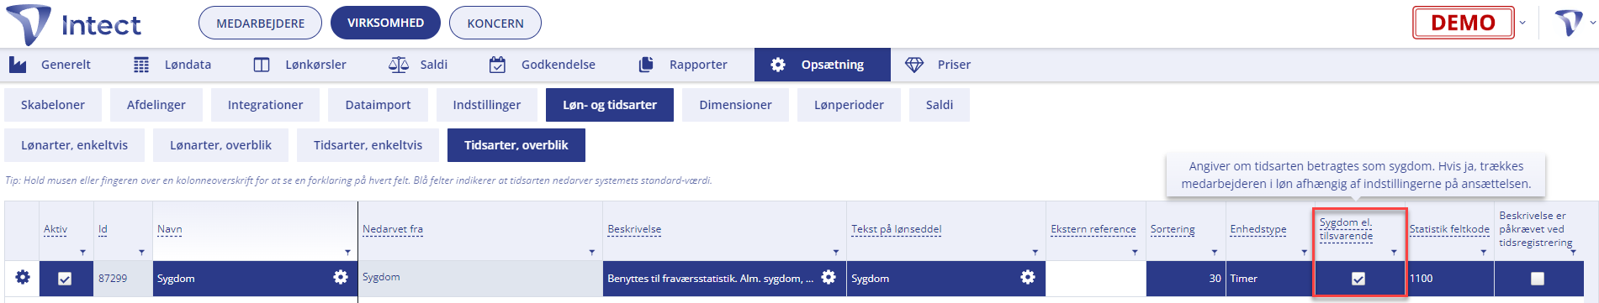Uncheck Sygdom el. tilsvarende checkbox
1599x303 pixels.
[x=1358, y=279]
